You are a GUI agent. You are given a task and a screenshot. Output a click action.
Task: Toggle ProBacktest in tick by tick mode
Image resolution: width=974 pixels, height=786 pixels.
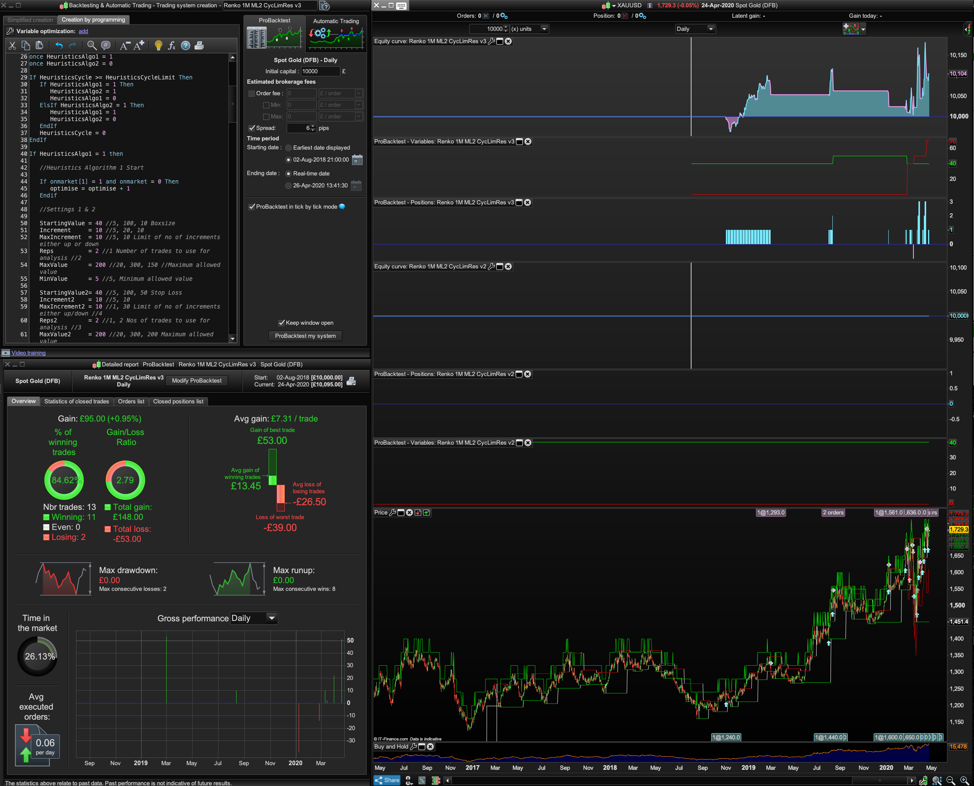[x=252, y=207]
